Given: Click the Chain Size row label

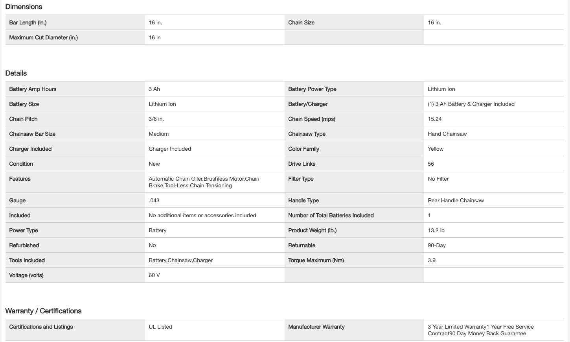Looking at the screenshot, I should 301,22.
